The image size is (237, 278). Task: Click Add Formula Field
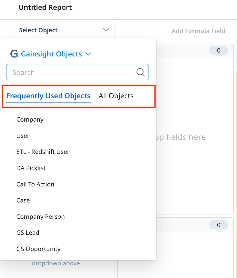click(198, 31)
